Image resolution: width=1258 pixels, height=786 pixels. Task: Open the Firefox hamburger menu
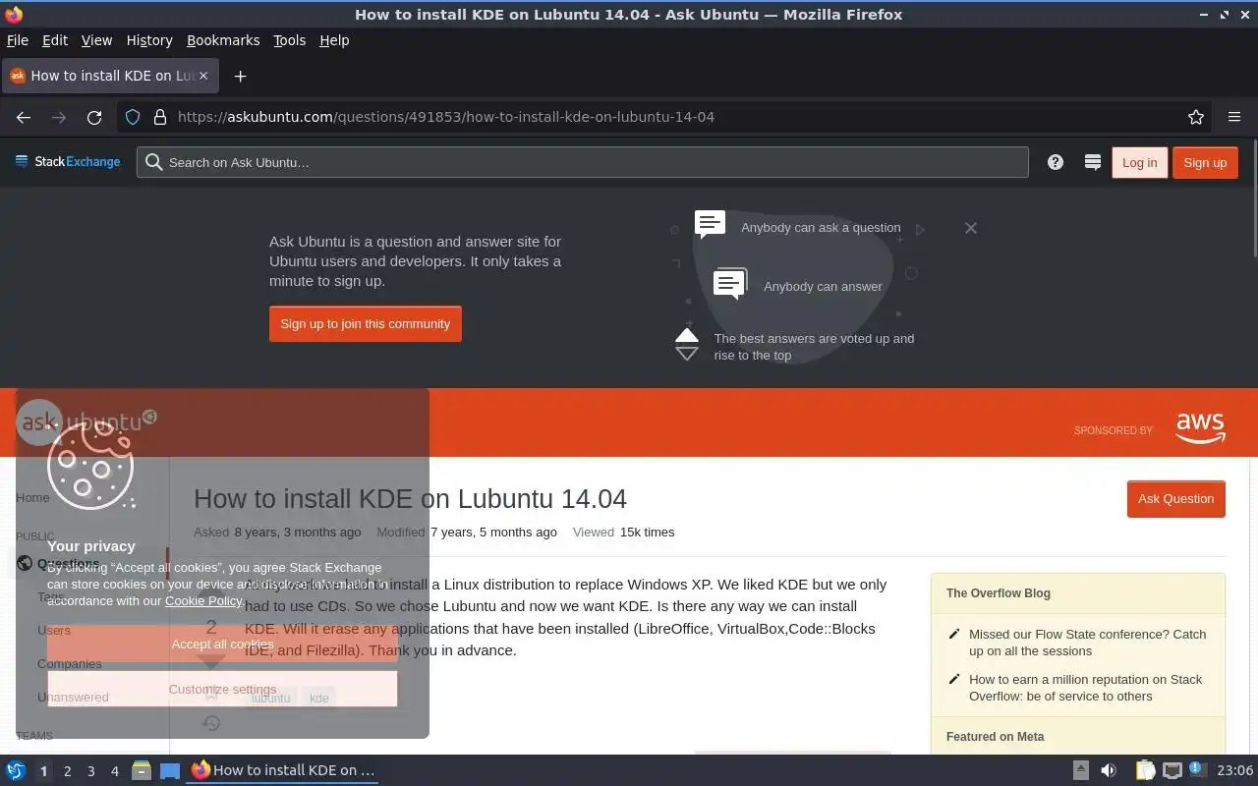(x=1234, y=117)
